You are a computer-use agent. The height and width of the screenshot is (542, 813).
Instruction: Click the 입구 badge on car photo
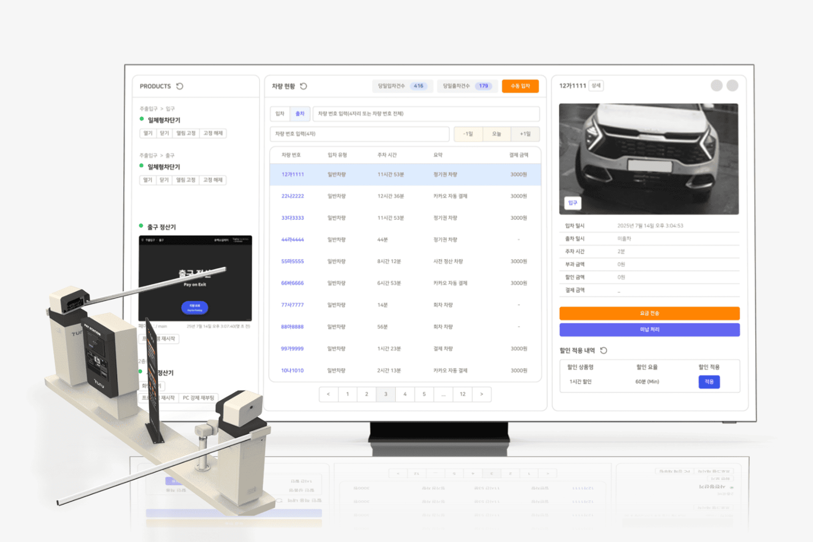pos(572,203)
